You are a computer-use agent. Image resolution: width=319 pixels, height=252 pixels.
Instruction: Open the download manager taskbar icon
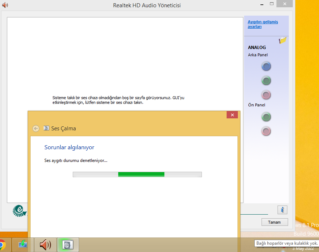pos(23,244)
